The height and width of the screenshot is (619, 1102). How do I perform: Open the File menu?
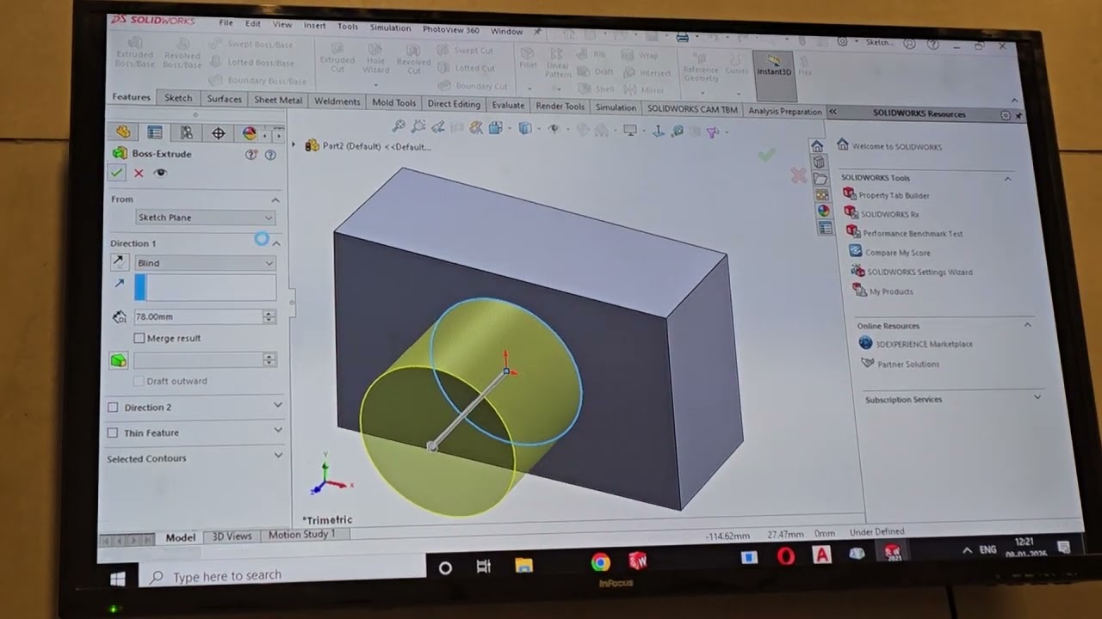point(226,23)
